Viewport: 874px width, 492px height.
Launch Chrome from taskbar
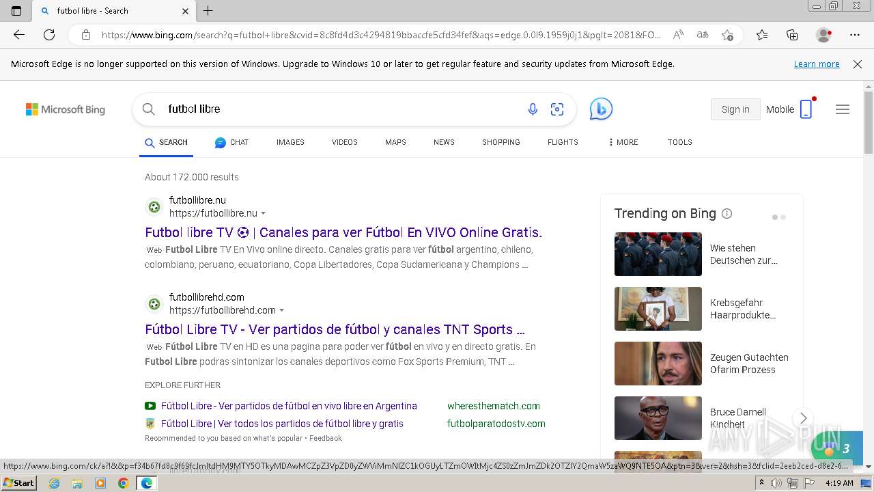coord(124,483)
